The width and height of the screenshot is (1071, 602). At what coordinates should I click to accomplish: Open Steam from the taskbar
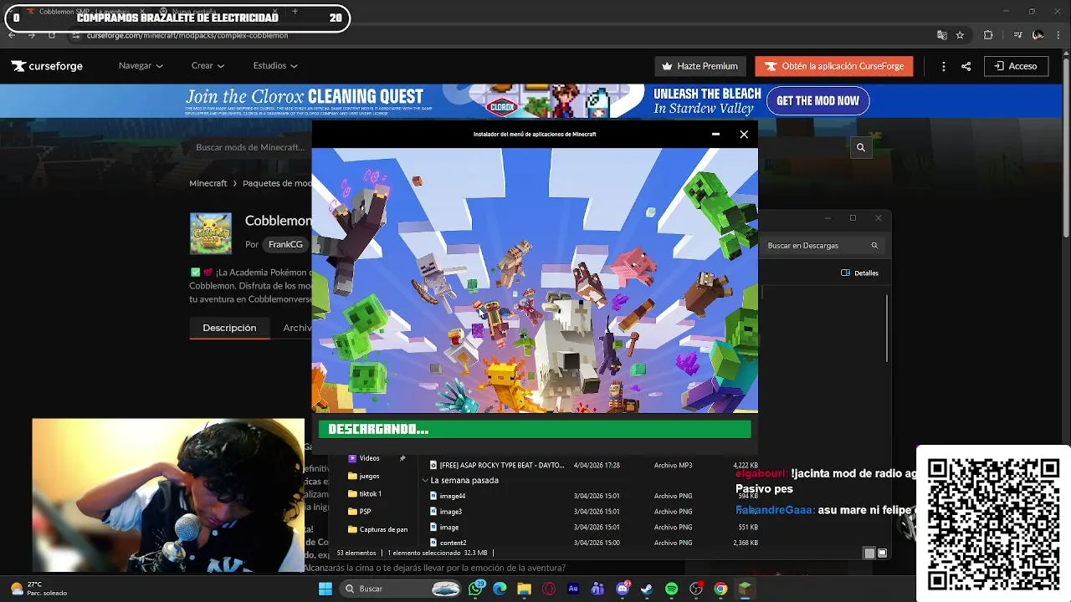point(647,589)
